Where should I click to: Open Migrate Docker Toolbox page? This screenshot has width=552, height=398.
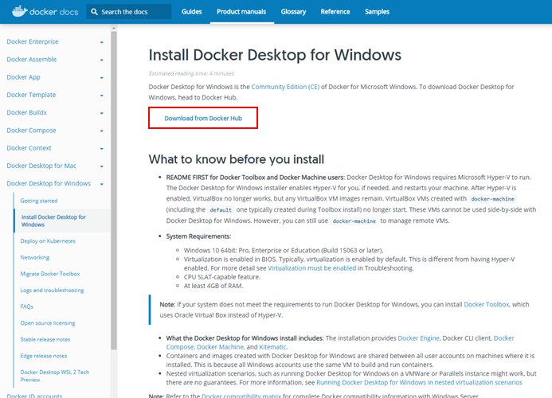pos(50,274)
